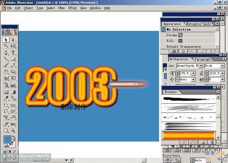
Task: Pick the Paintbrush tool
Action: [6, 65]
